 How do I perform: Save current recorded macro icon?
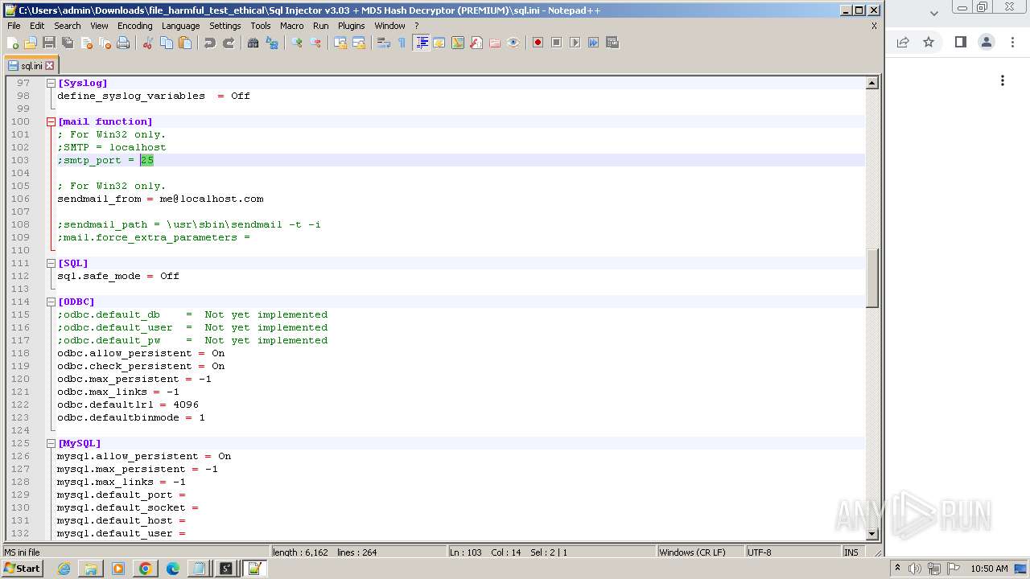tap(612, 43)
